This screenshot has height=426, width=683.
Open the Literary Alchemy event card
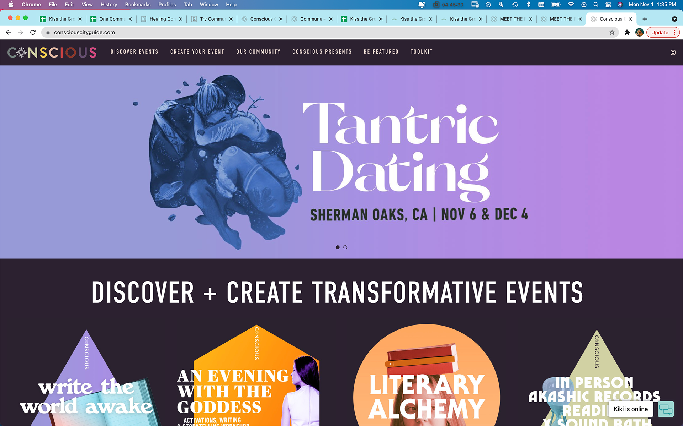tap(427, 375)
